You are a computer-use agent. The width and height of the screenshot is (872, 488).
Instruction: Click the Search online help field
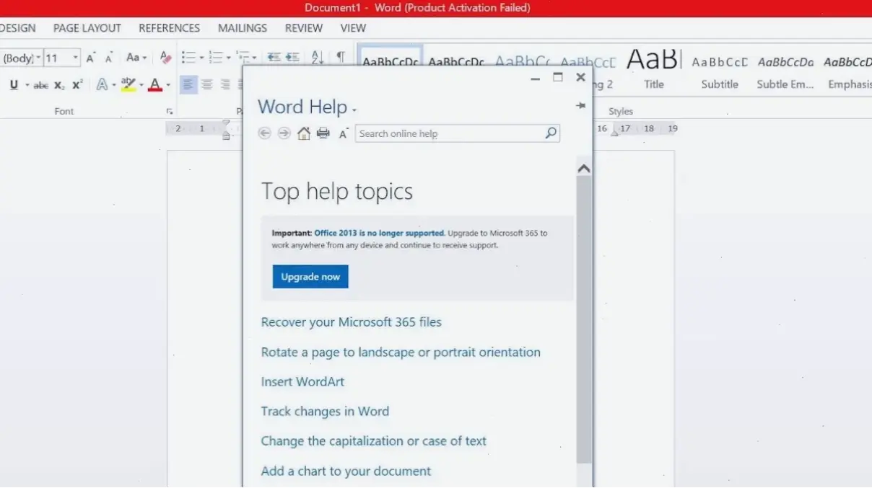[x=449, y=133]
